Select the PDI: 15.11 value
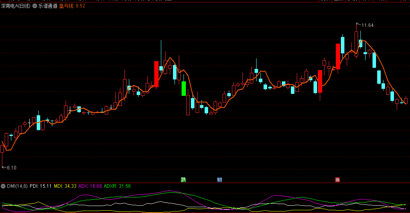Screen dimensions: 410x213 point(41,186)
